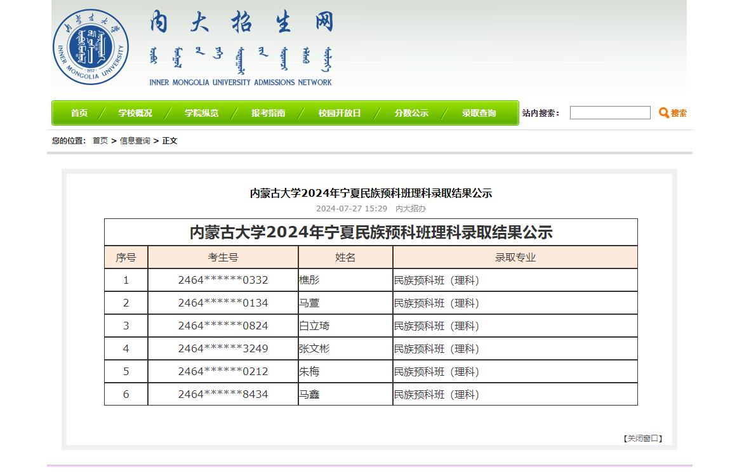The height and width of the screenshot is (476, 730).
Task: Click the name cell 张文彬
Action: pos(345,348)
